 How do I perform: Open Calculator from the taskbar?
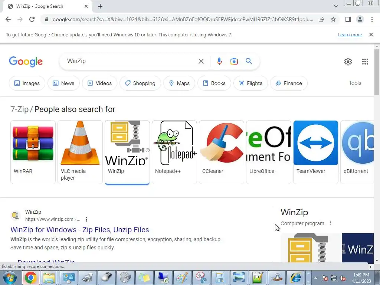[220, 278]
